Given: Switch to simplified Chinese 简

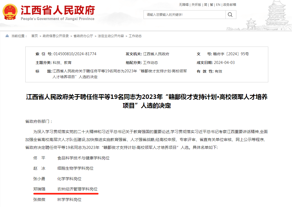Looking at the screenshot, I should coord(206,5).
